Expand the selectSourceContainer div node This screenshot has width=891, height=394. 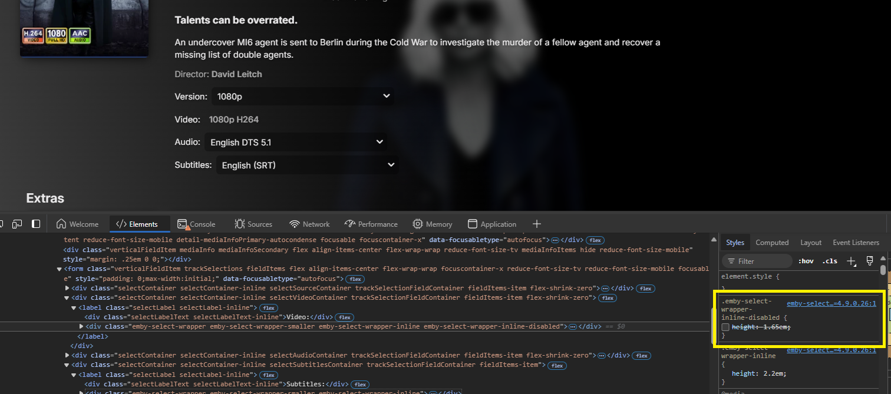(x=67, y=288)
